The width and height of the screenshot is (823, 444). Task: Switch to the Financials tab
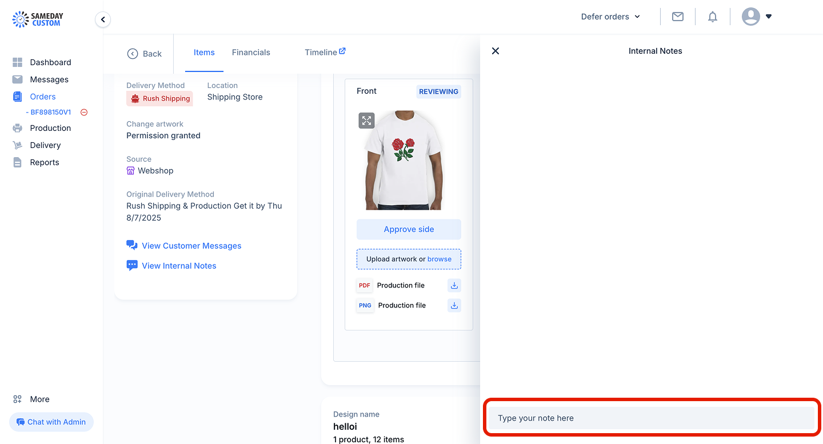point(251,52)
